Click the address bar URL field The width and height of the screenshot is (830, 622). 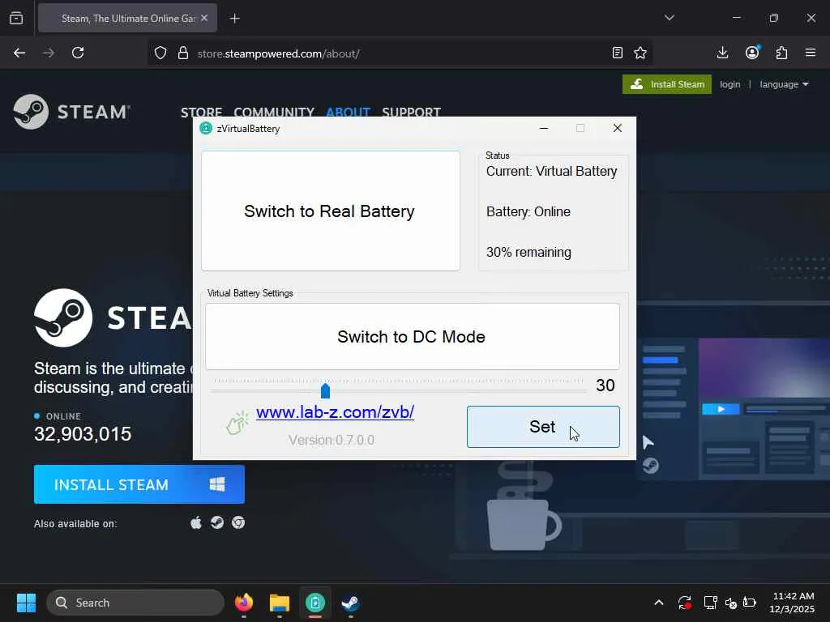pos(400,53)
